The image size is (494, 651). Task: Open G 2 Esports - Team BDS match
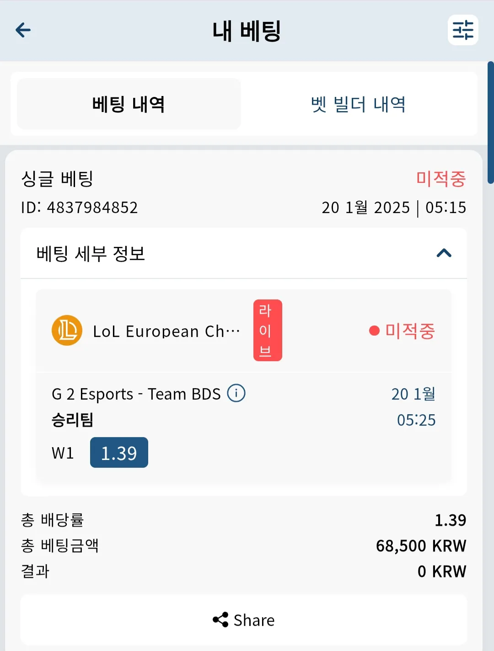point(136,394)
